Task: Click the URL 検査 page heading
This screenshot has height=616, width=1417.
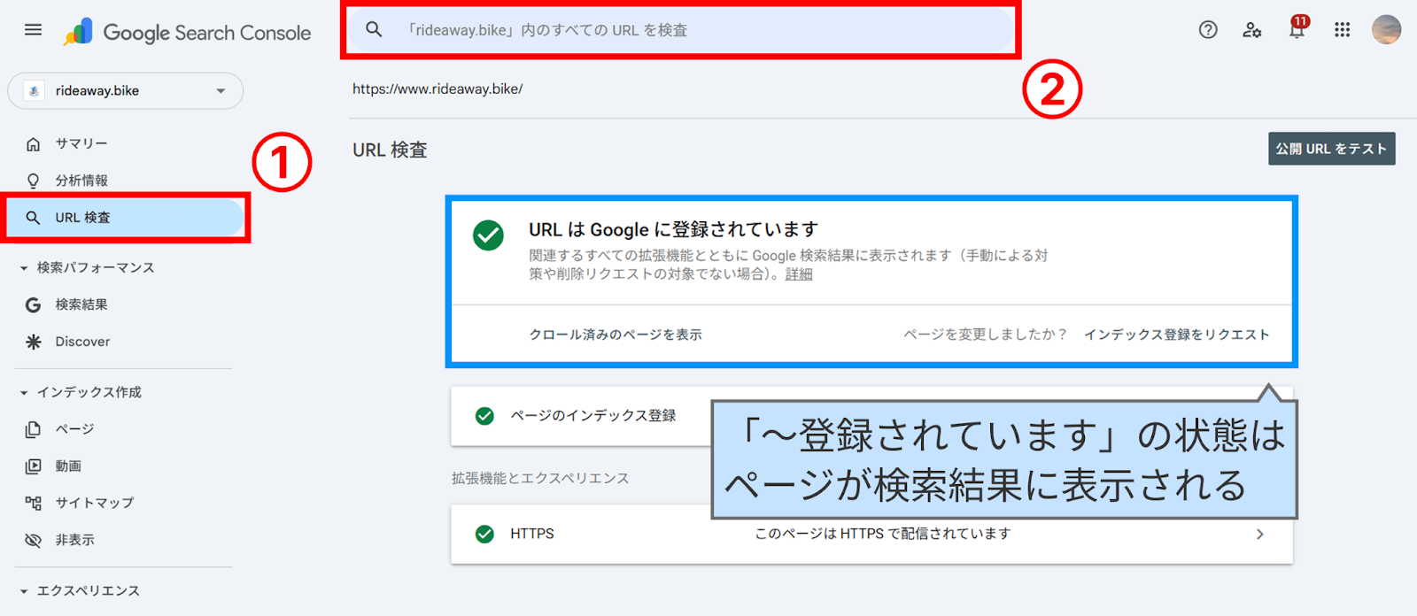Action: (390, 150)
